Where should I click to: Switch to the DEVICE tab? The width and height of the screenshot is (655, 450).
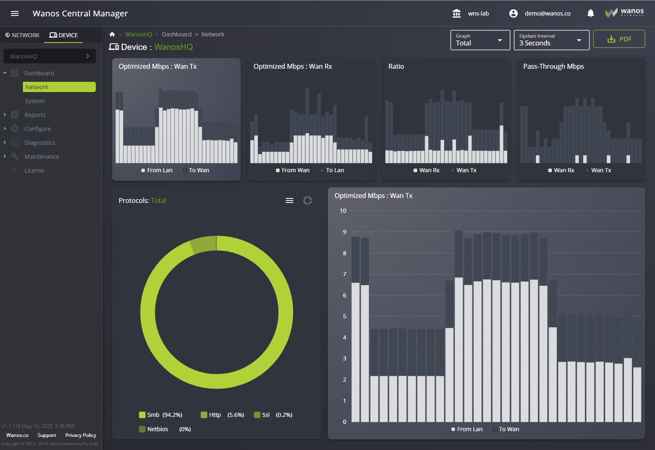tap(63, 35)
